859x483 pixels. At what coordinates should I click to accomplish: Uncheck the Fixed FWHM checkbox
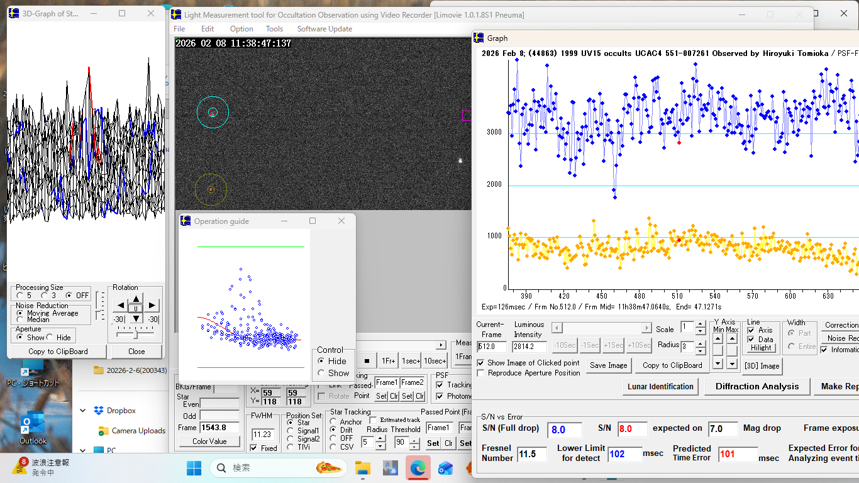[x=253, y=448]
